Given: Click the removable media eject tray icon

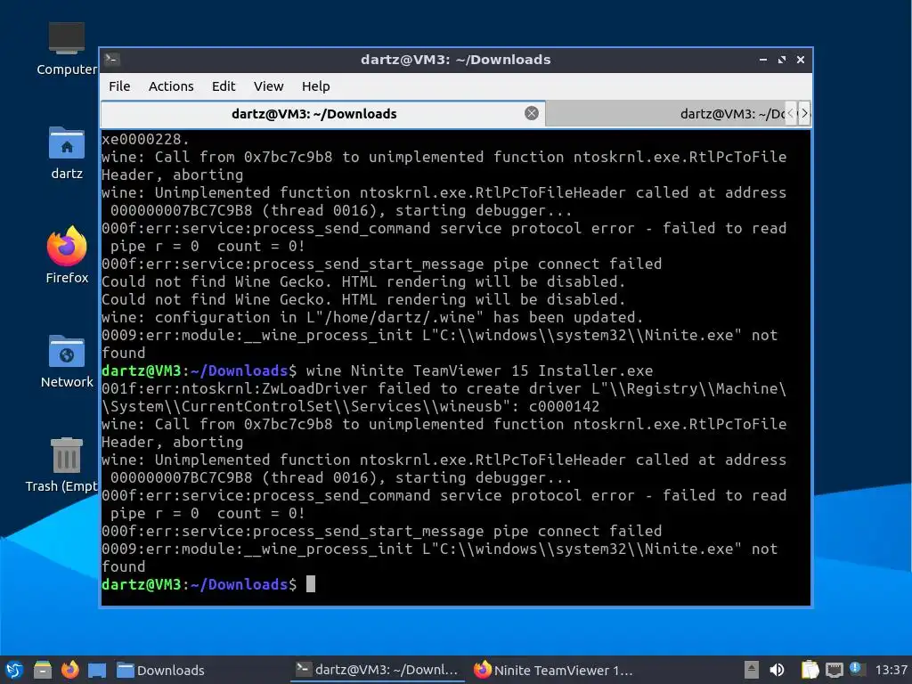Looking at the screenshot, I should coord(752,670).
